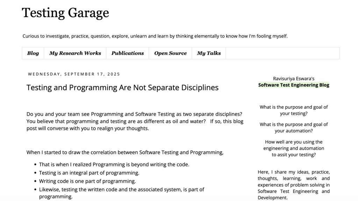Switch to the Blog tab
This screenshot has height=201, width=358.
pyautogui.click(x=33, y=53)
